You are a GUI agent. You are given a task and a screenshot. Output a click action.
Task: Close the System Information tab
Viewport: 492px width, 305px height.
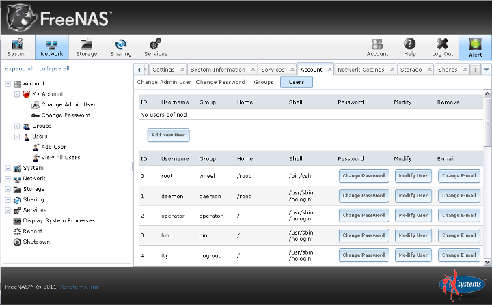tap(253, 70)
